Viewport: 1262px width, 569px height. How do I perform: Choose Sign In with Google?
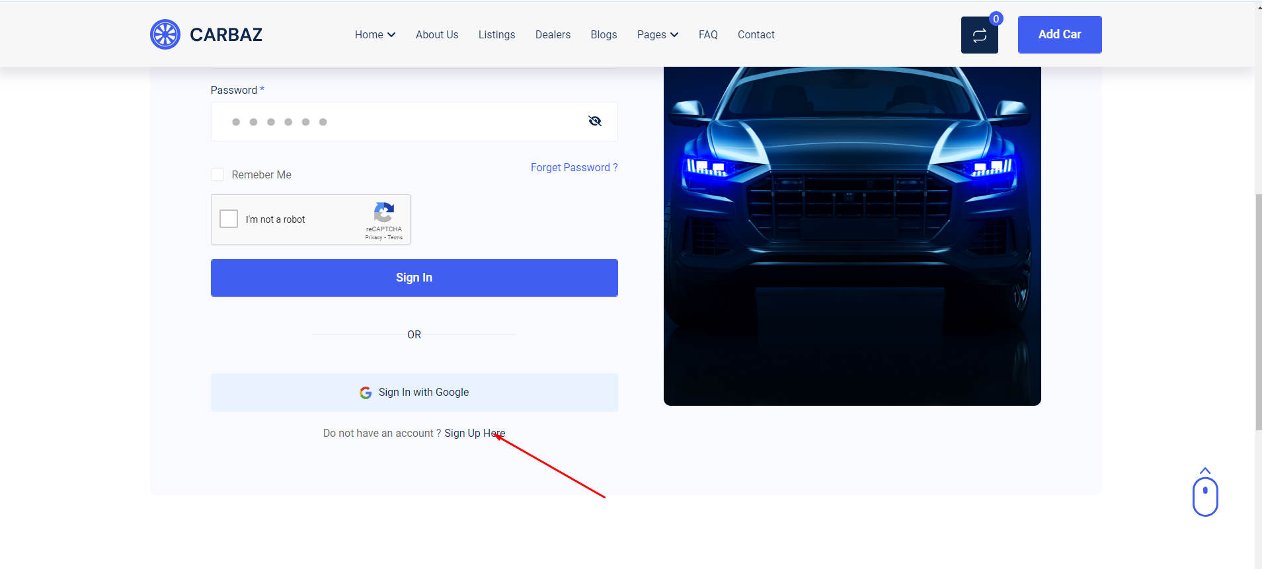tap(414, 393)
